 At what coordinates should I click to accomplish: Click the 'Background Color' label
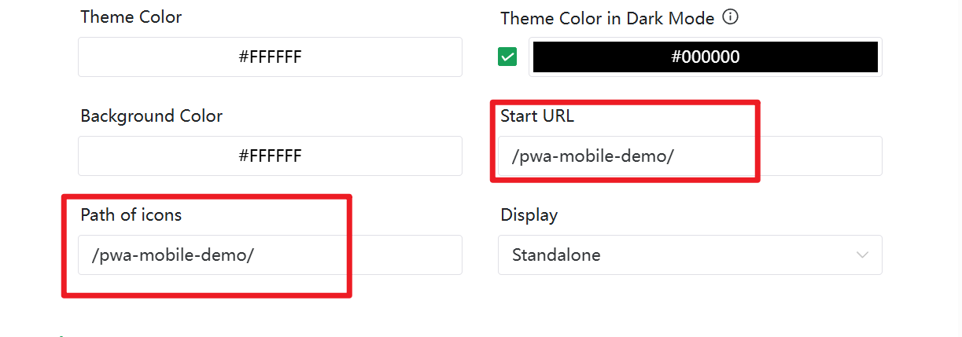(x=151, y=116)
